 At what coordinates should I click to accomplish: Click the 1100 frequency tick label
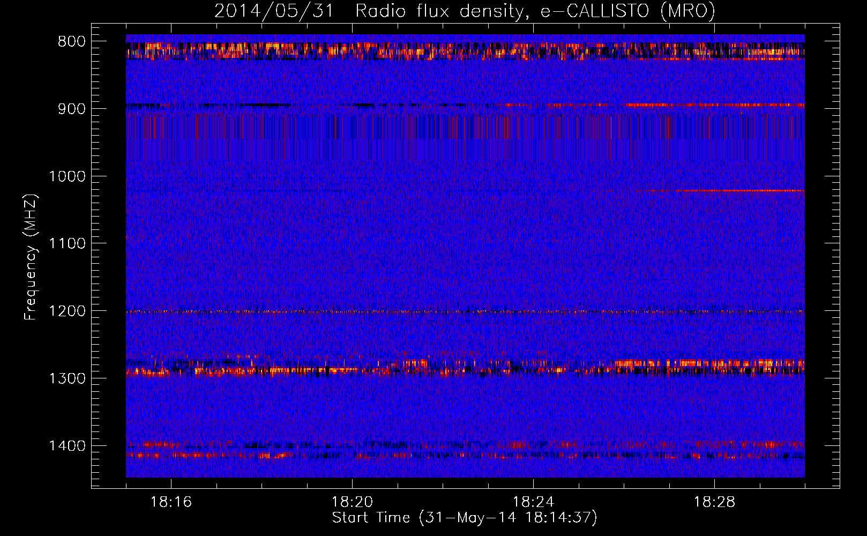click(67, 244)
